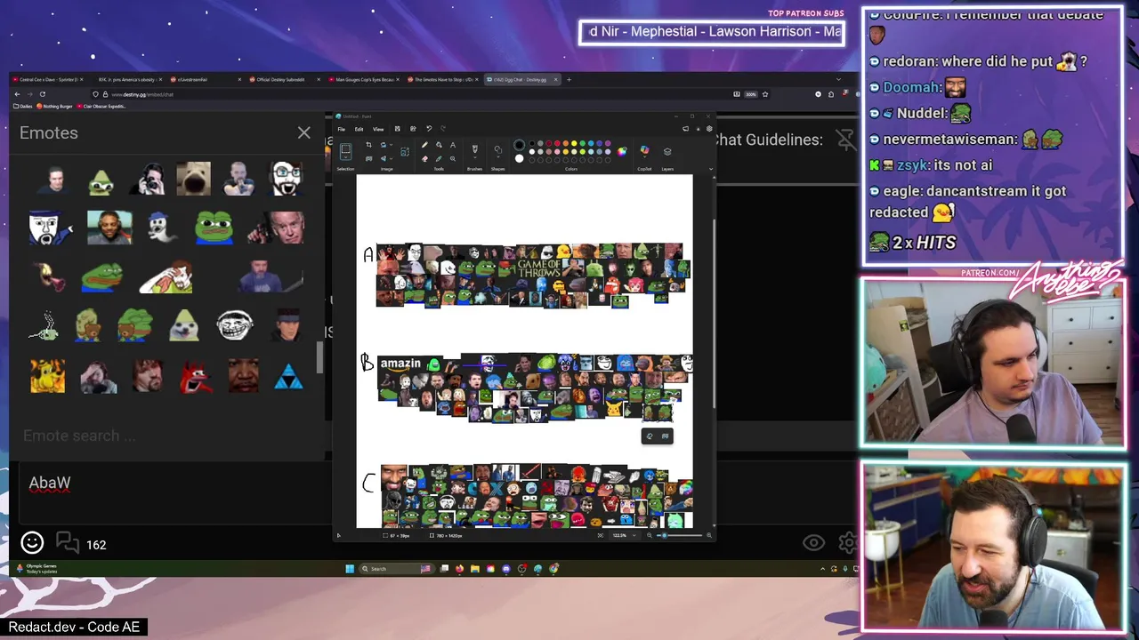The image size is (1139, 640).
Task: Open the Dailies bookmark folder
Action: (x=23, y=106)
